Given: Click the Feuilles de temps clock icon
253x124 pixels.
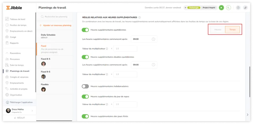Looking at the screenshot, I should coord(7,25).
